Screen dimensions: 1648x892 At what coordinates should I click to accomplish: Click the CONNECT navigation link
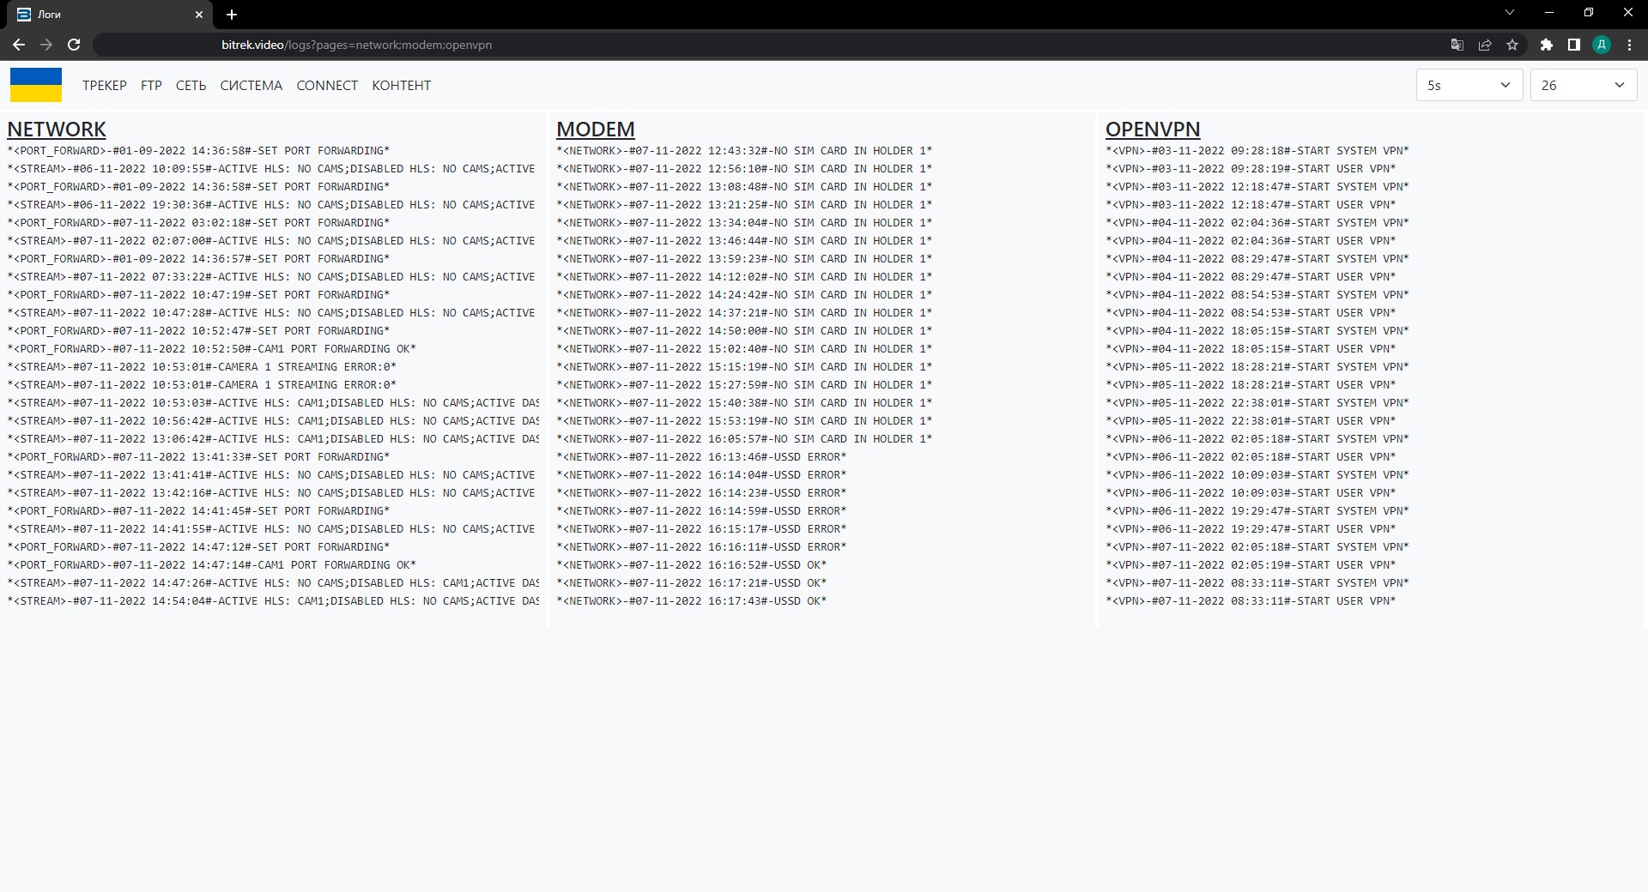pyautogui.click(x=327, y=86)
